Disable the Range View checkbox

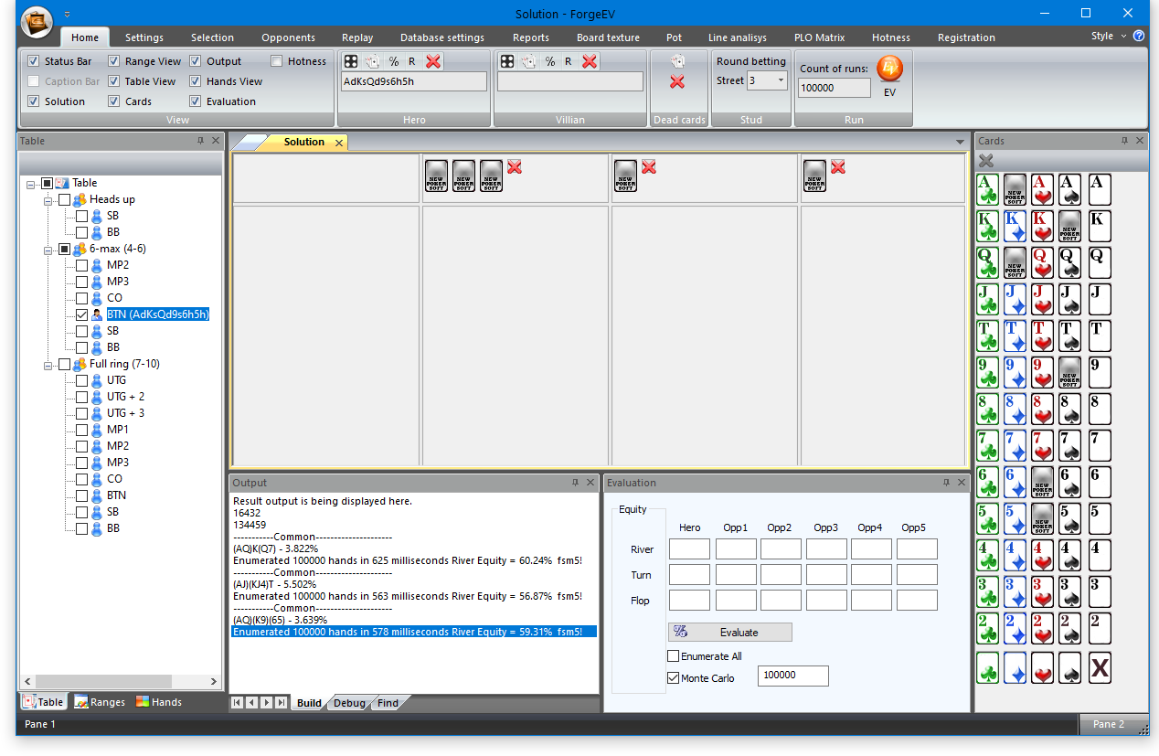114,61
